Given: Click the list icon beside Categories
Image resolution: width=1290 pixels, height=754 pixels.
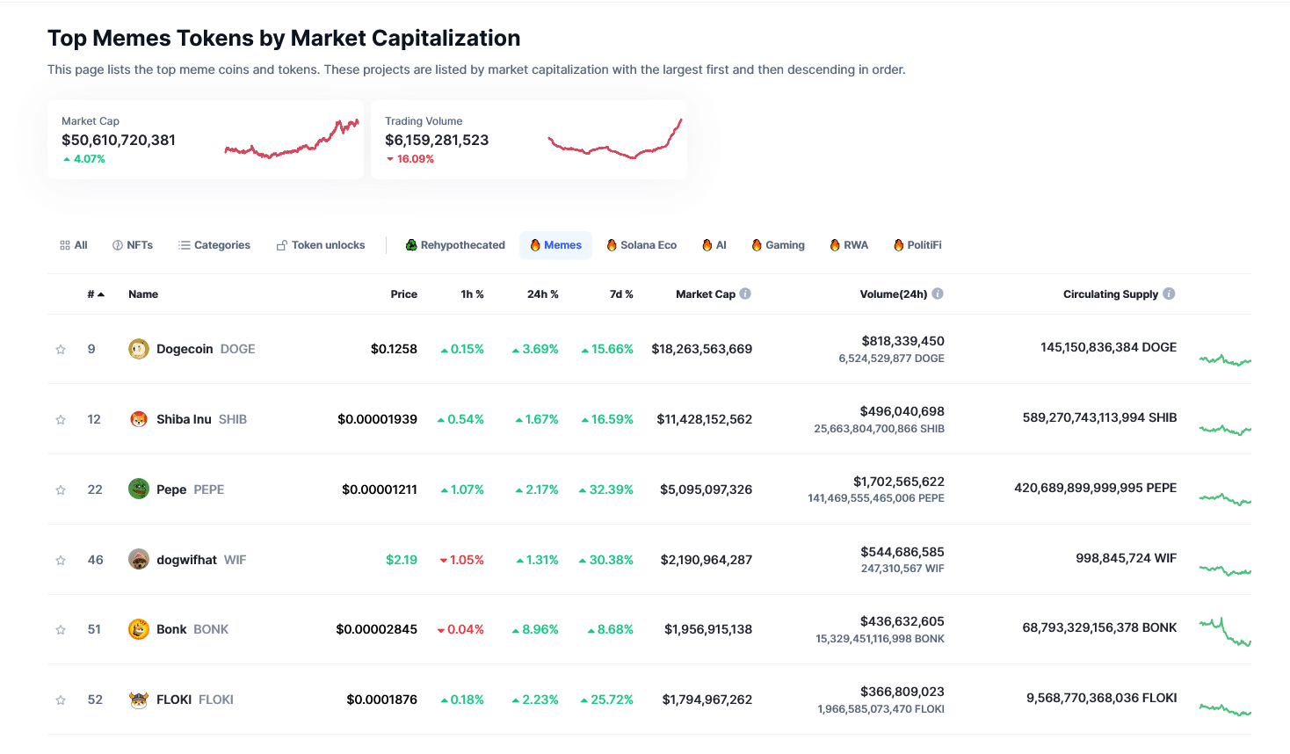Looking at the screenshot, I should pos(185,245).
